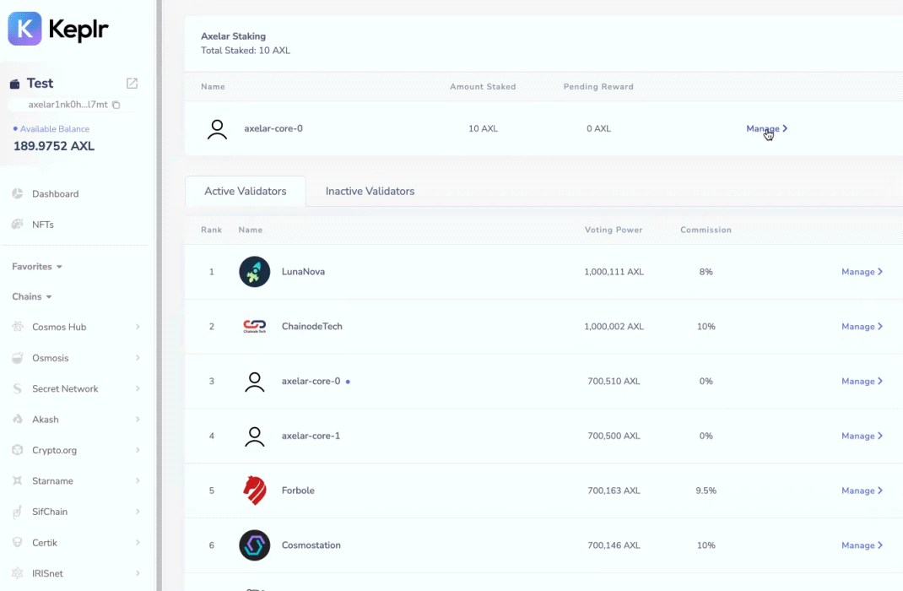Click the Starname chain icon
The image size is (903, 591).
(x=17, y=481)
